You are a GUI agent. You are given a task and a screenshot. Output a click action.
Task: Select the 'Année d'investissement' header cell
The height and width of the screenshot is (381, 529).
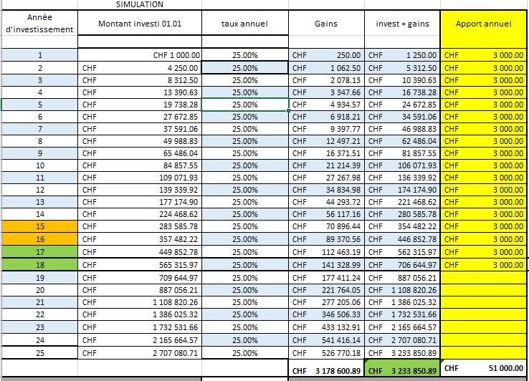coord(40,23)
